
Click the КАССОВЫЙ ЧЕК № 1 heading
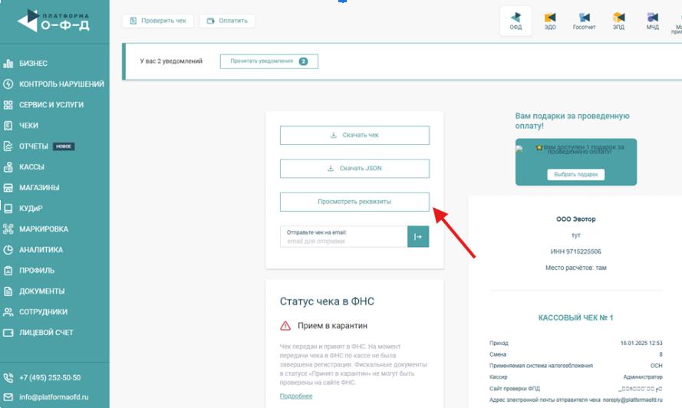coord(576,318)
